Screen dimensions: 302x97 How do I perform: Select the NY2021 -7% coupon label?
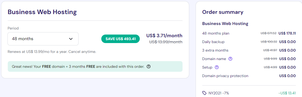(x=219, y=93)
